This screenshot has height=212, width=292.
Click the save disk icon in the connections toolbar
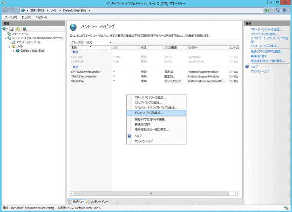point(11,29)
